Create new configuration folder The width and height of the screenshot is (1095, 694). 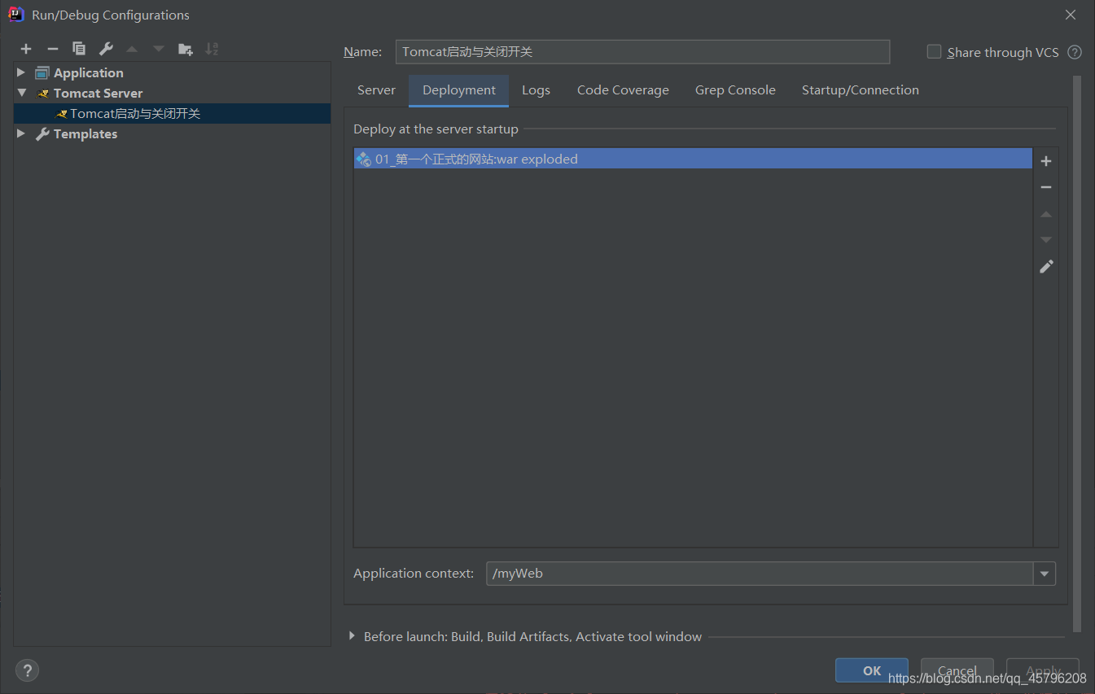[x=186, y=49]
